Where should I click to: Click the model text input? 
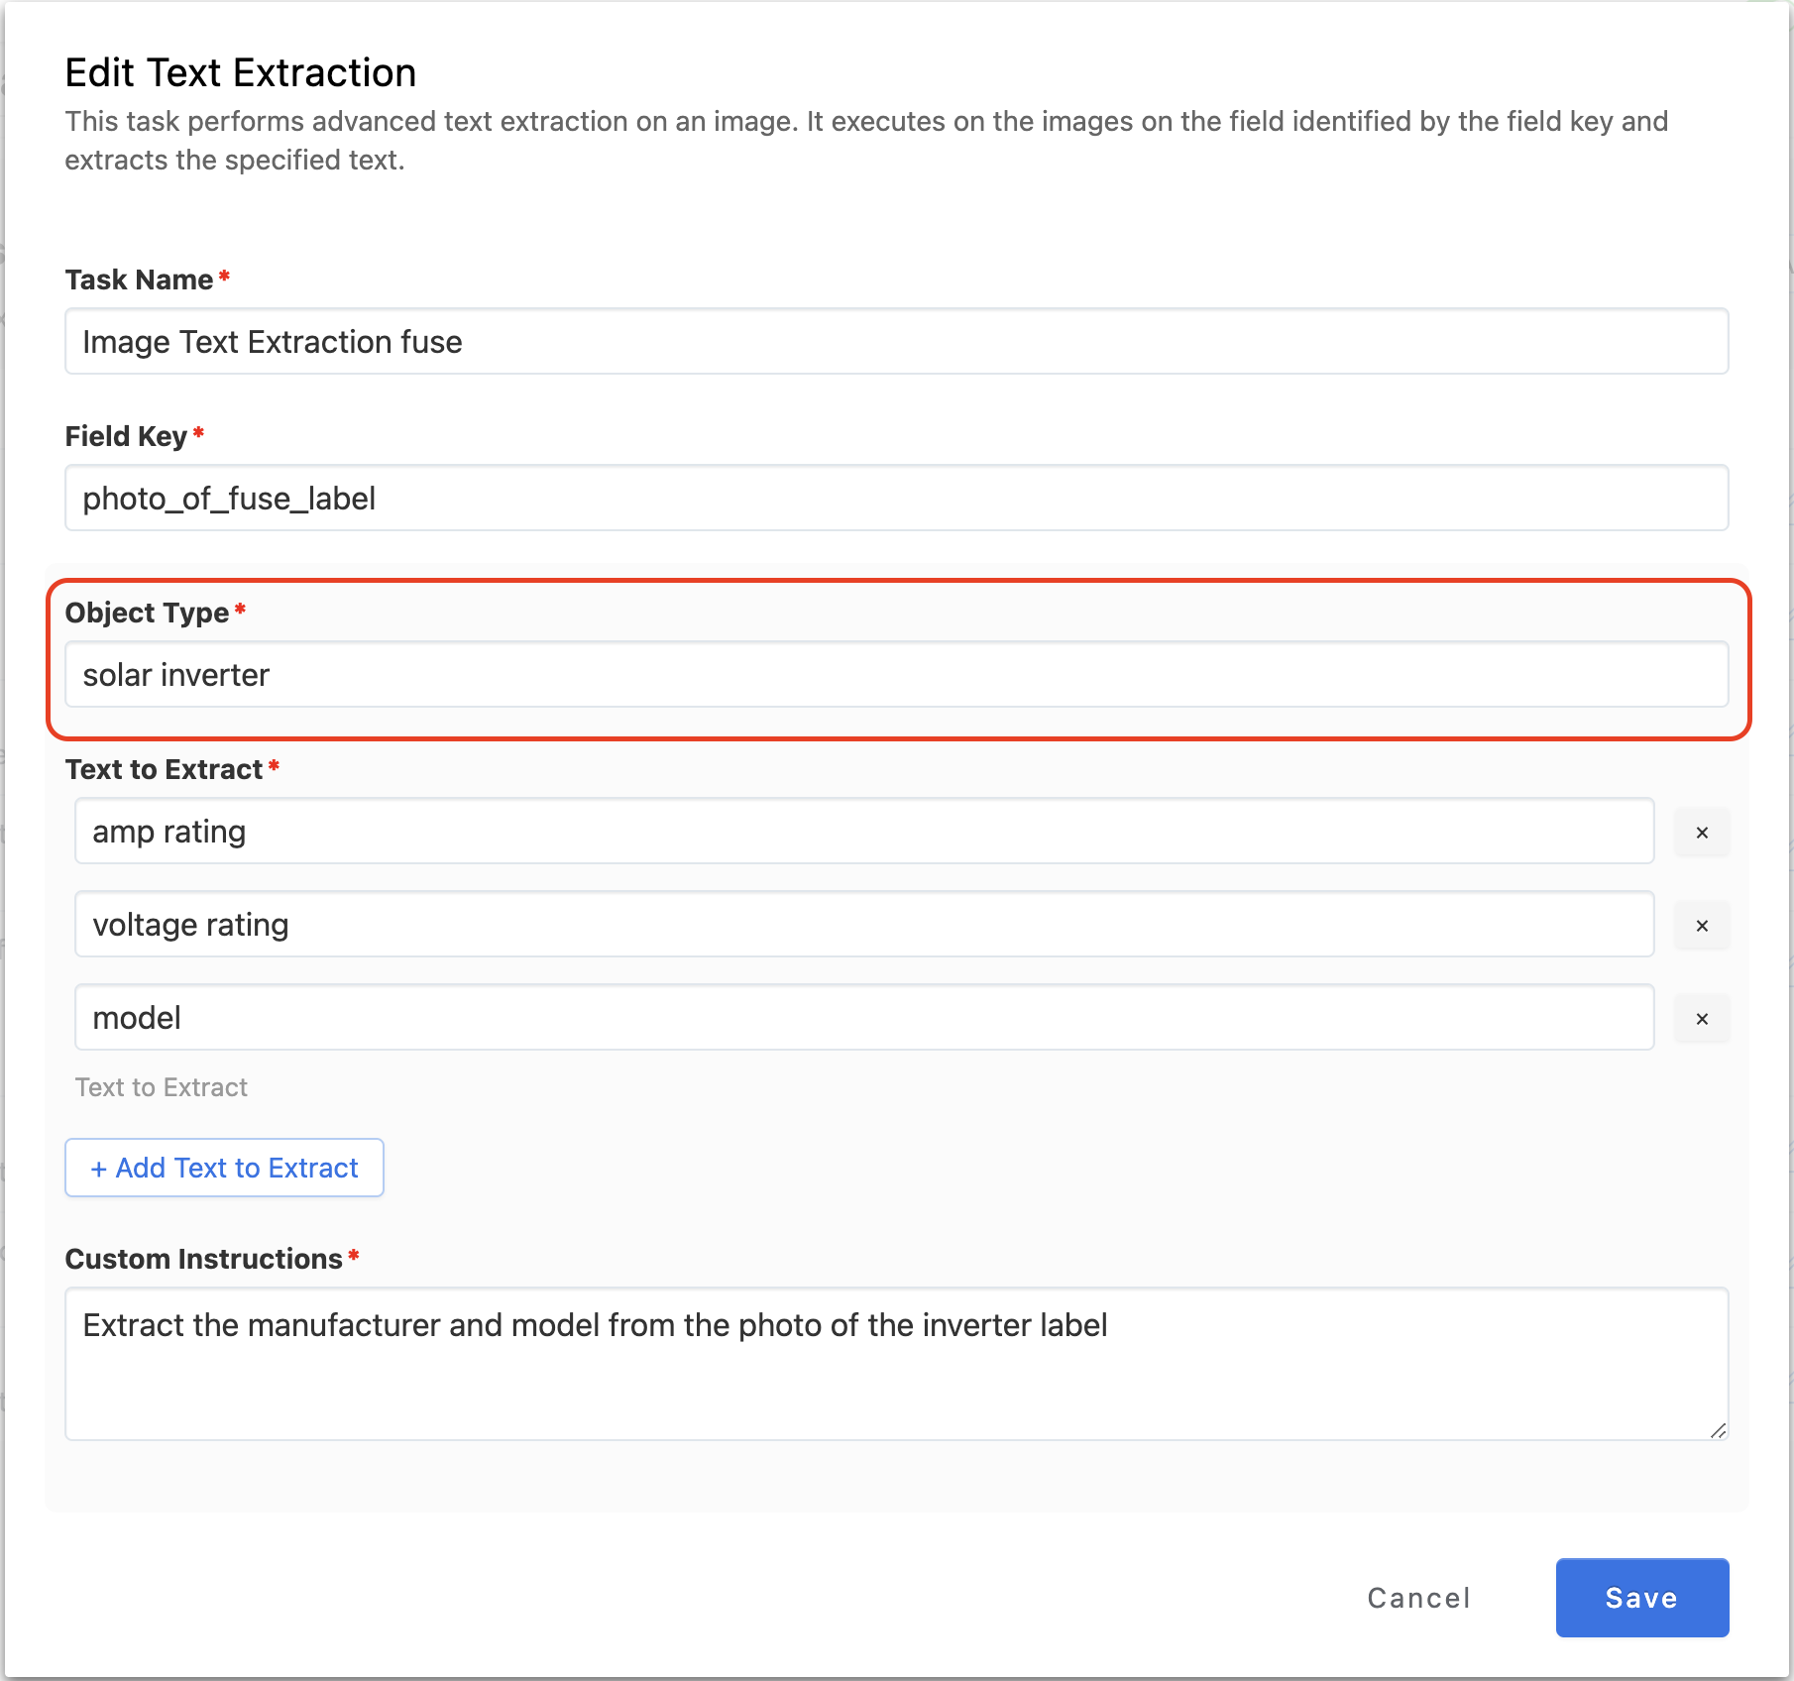point(863,1018)
